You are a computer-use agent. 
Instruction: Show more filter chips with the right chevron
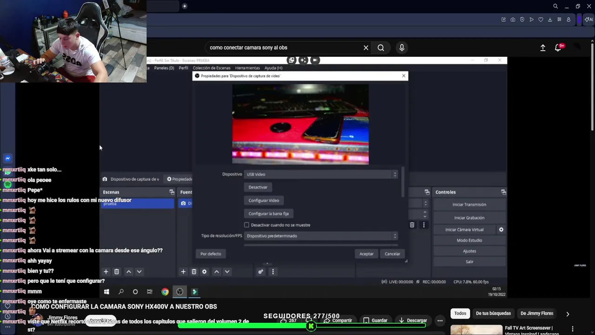568,314
